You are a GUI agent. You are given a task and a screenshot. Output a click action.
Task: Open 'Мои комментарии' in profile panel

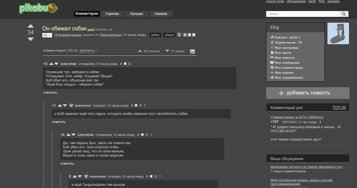coord(289,68)
